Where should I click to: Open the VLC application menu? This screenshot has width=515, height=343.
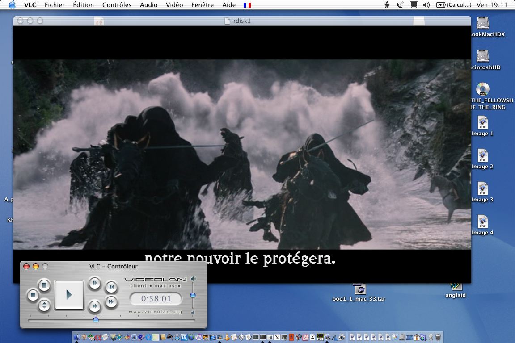(x=30, y=5)
